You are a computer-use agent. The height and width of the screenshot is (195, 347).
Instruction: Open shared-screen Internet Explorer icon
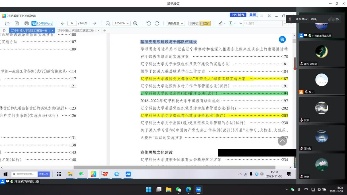(117, 174)
